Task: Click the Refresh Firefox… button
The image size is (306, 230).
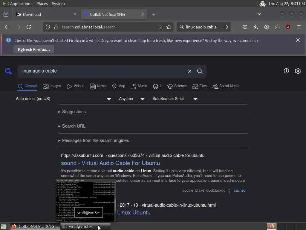Action: click(34, 49)
